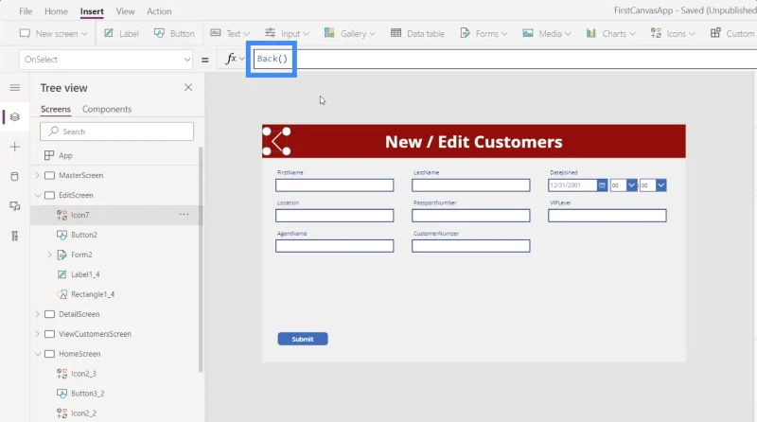
Task: Open the Custom components menu
Action: tap(732, 33)
